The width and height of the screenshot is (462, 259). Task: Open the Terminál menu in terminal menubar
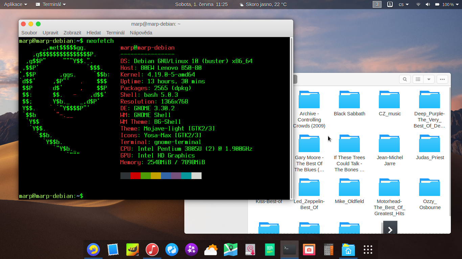[115, 33]
